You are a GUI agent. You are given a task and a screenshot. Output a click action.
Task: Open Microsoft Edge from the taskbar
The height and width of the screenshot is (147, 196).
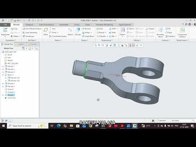59,126
